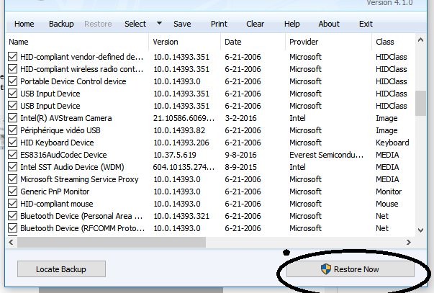The height and width of the screenshot is (293, 434).
Task: Uncheck Intel(R) AVStream Camera checkbox
Action: tap(12, 118)
